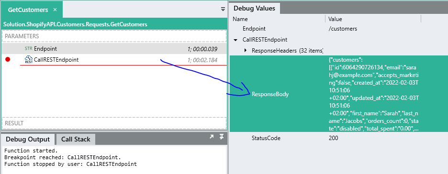
Task: Click execution time 1; 00:02.184
Action: 202,60
